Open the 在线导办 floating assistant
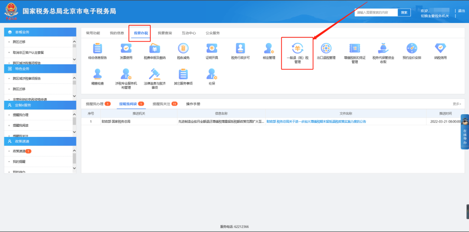The width and height of the screenshot is (469, 232). pyautogui.click(x=465, y=131)
